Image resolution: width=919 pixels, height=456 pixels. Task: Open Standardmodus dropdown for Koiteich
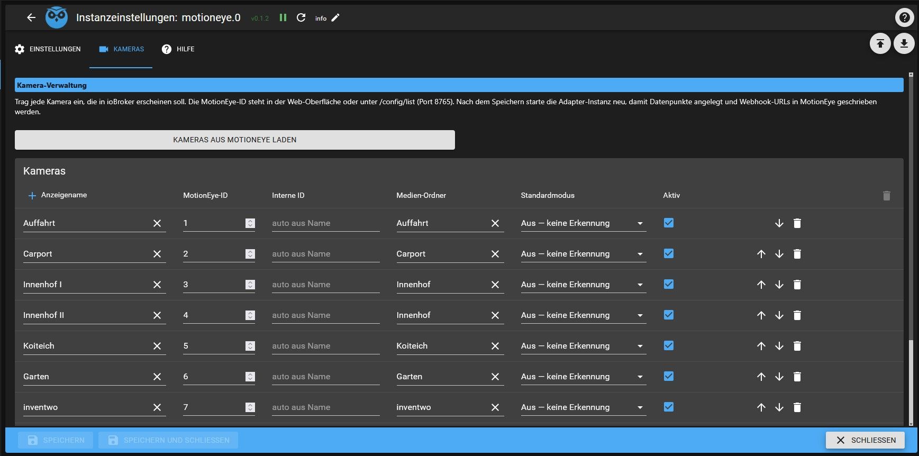coord(583,346)
